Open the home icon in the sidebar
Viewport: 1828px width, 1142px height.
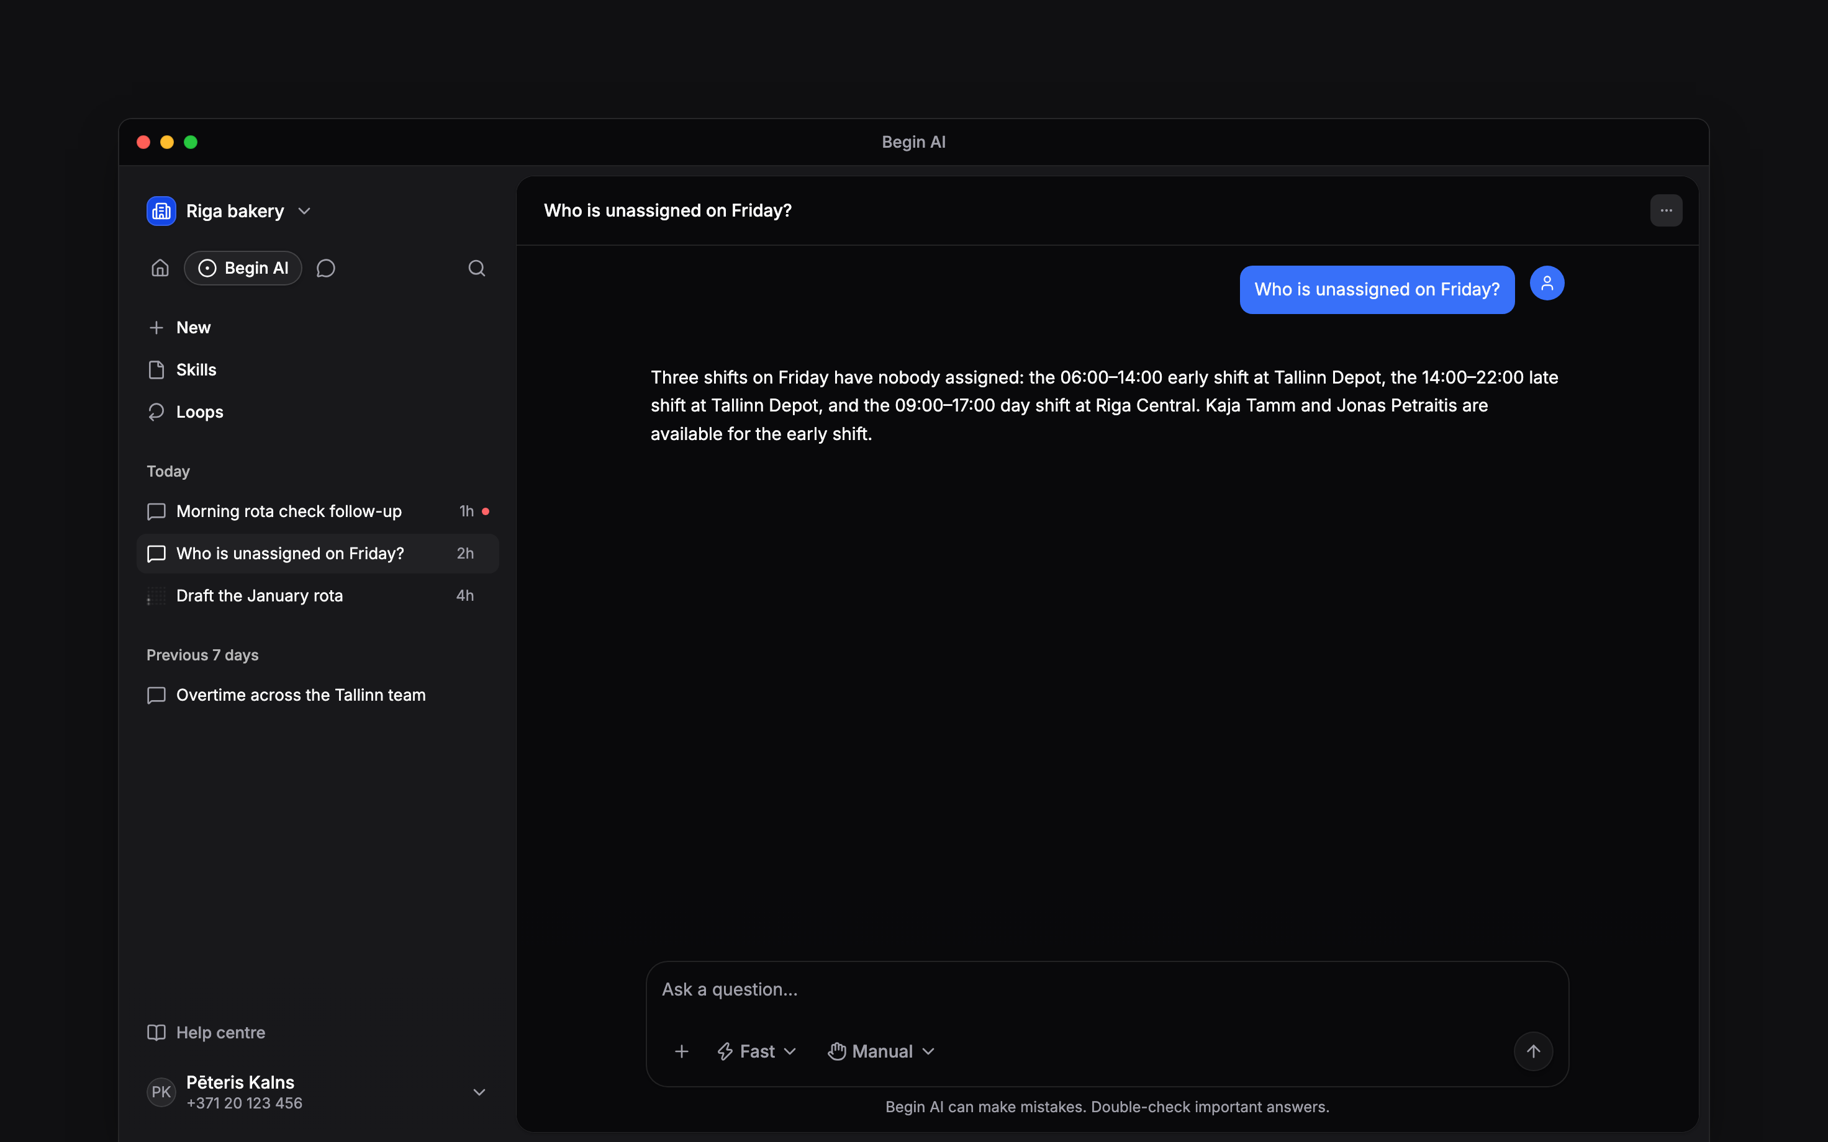pyautogui.click(x=160, y=268)
